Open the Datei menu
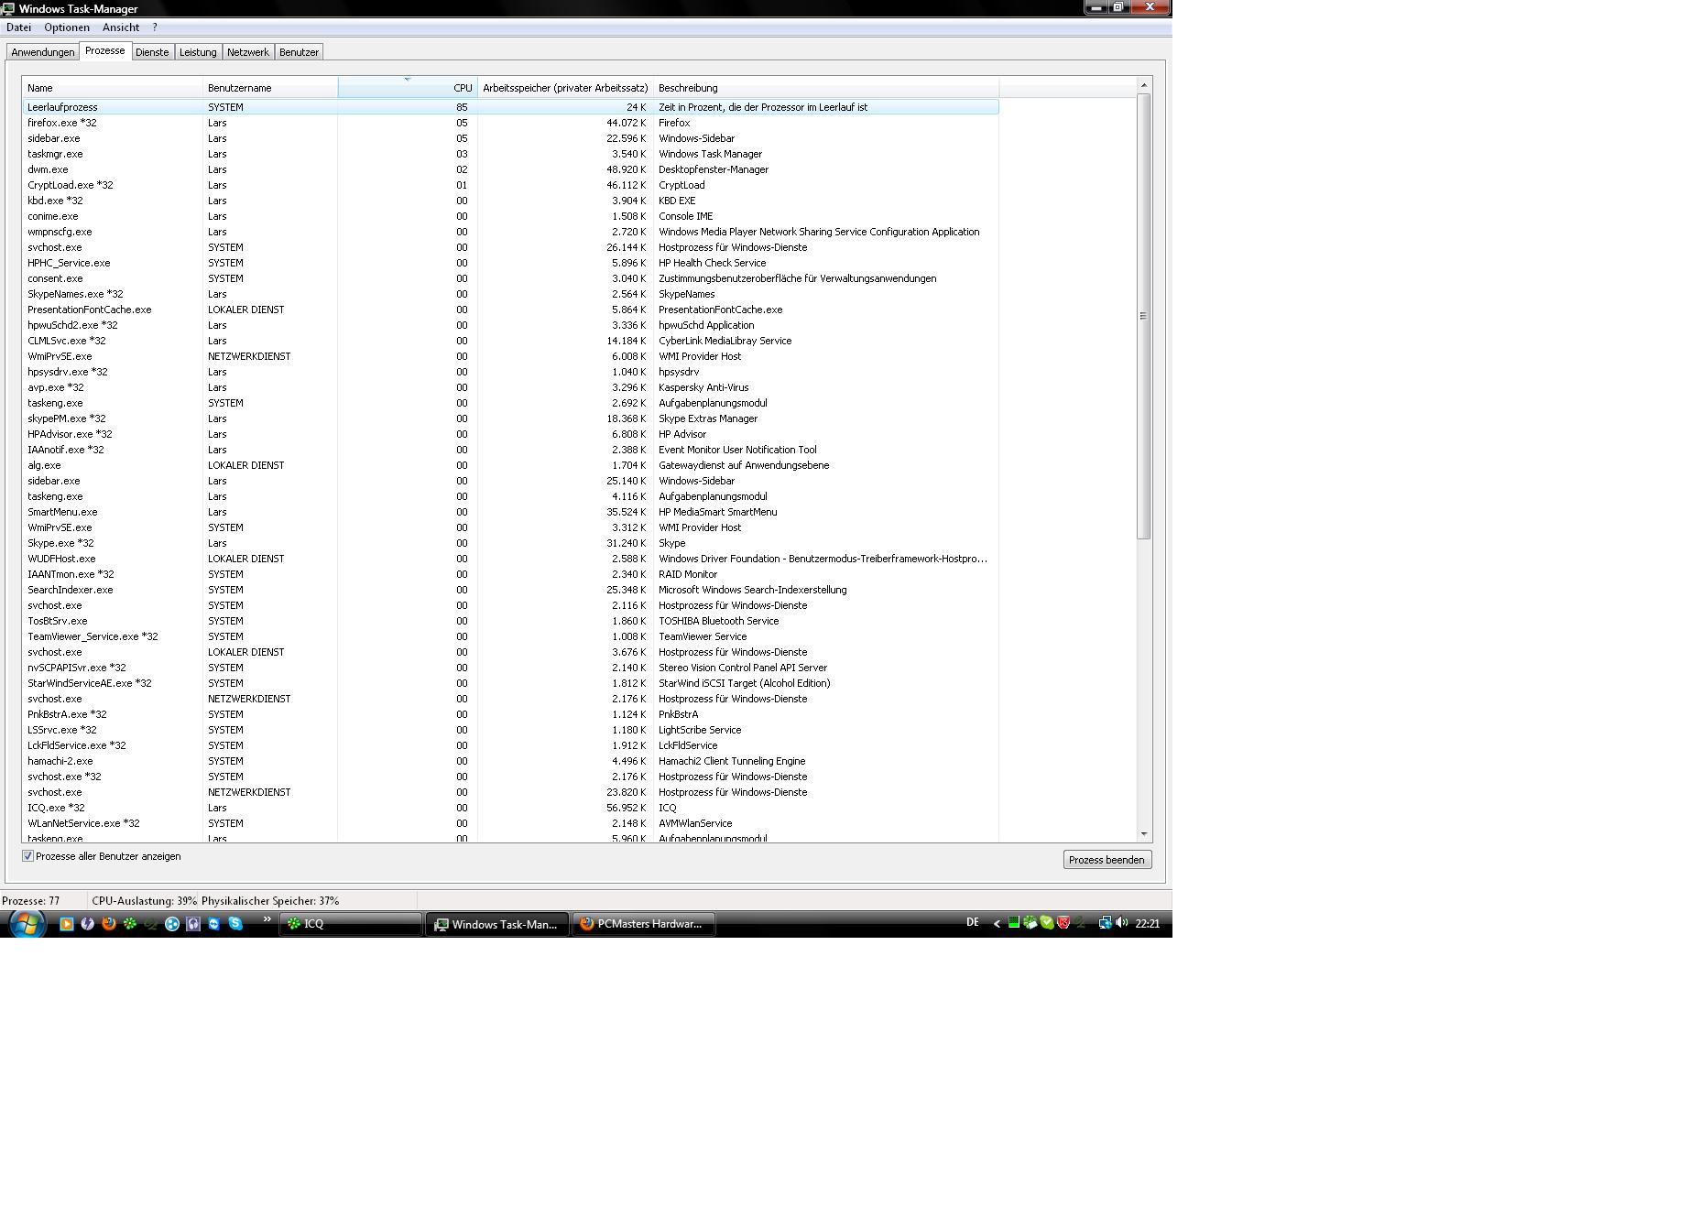This screenshot has height=1206, width=1690. pyautogui.click(x=18, y=27)
